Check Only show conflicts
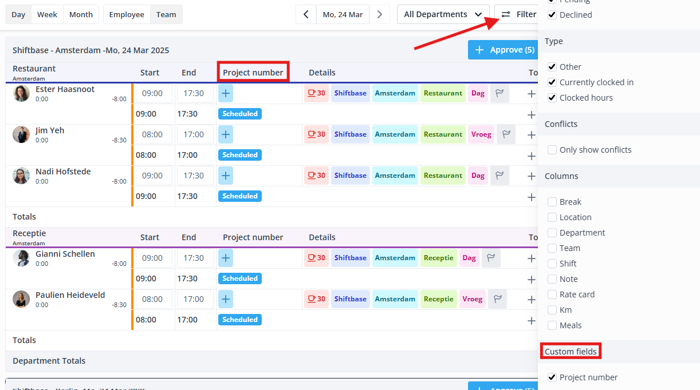Viewport: 700px width, 390px height. 552,149
